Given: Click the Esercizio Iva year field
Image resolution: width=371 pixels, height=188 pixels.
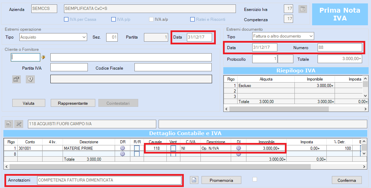Looking at the screenshot, I should point(288,9).
